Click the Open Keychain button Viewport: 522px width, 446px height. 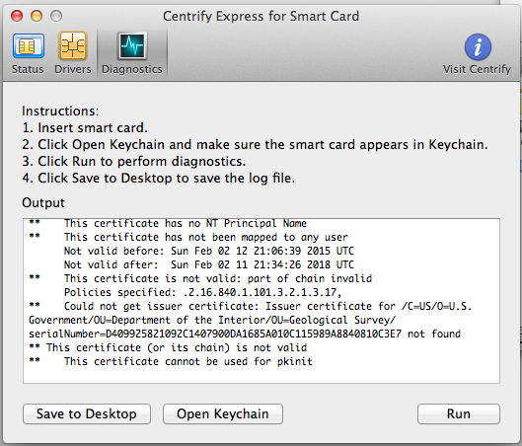click(x=223, y=413)
